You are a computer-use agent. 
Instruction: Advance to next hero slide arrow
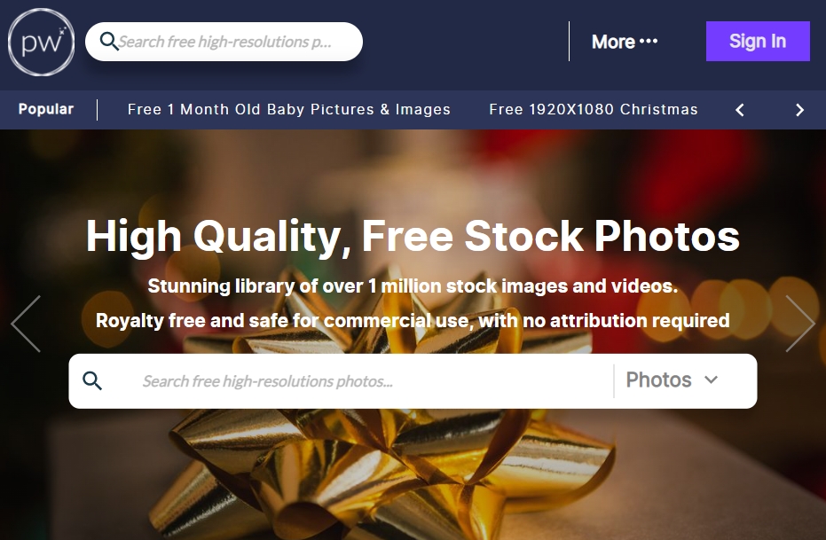tap(799, 323)
